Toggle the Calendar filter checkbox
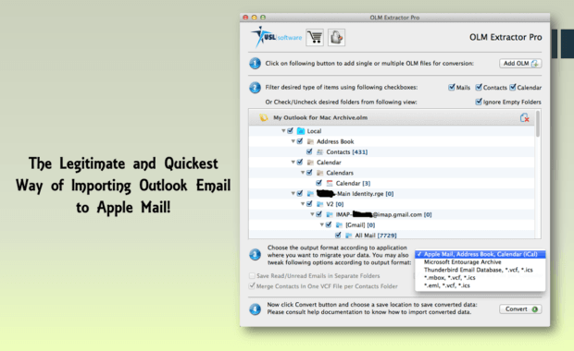This screenshot has width=574, height=351. click(x=513, y=88)
